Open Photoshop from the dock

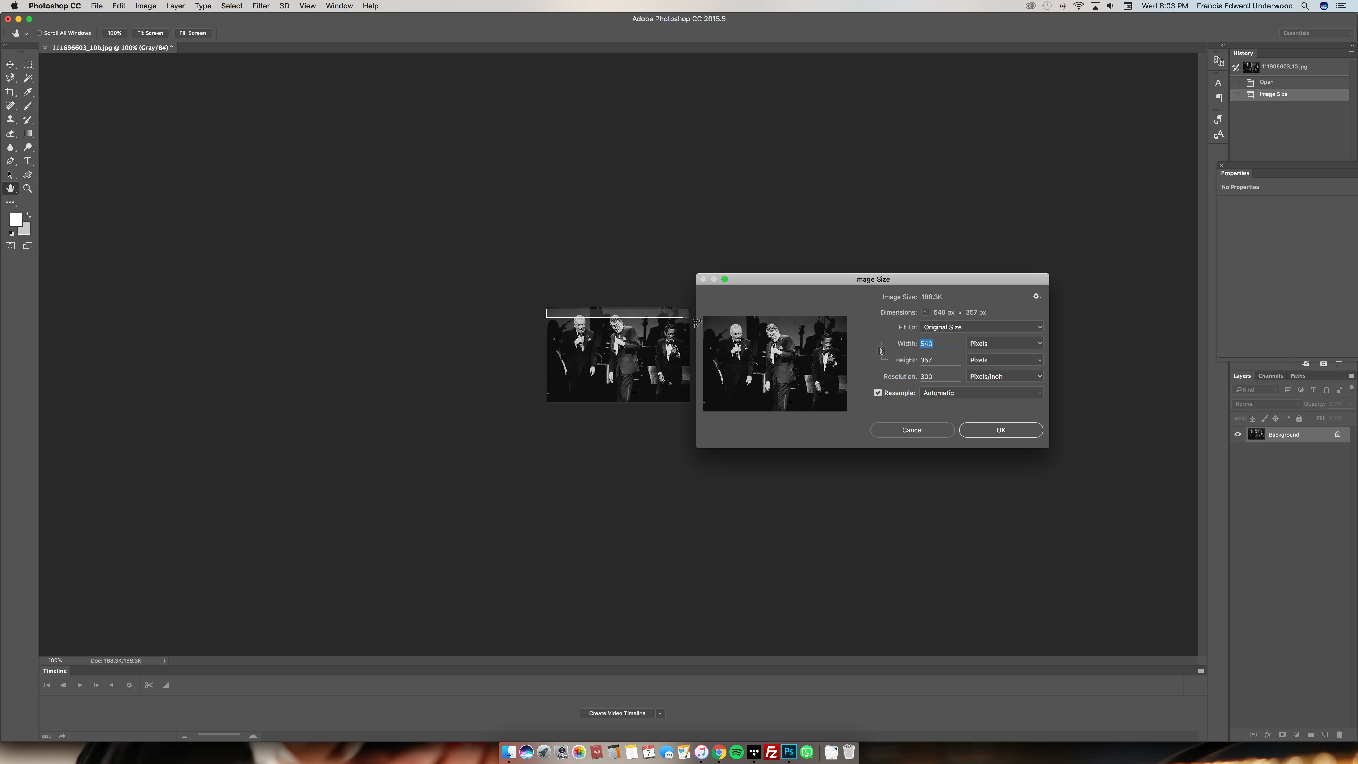789,752
